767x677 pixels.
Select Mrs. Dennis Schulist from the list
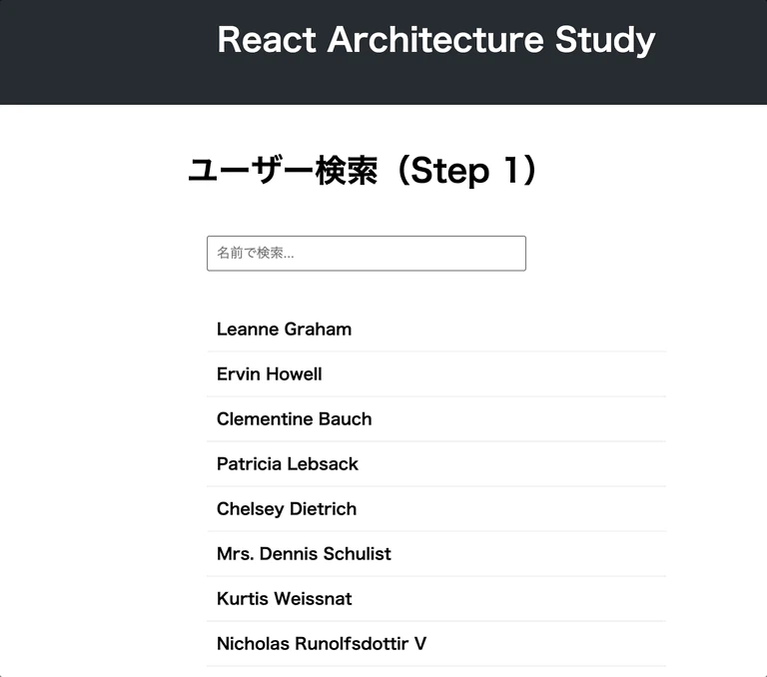(x=436, y=554)
